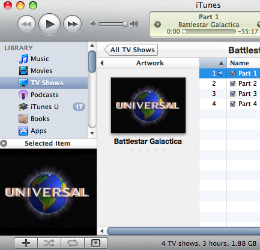
Task: Click the rating dots under Battlestar Galactica
Action: (148, 150)
